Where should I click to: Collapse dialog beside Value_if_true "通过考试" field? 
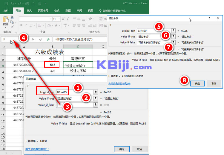pyautogui.click(x=173, y=36)
